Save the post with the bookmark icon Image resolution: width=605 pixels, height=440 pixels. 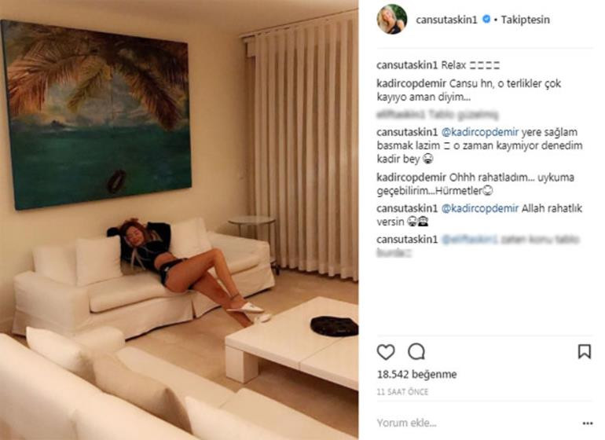coord(584,352)
